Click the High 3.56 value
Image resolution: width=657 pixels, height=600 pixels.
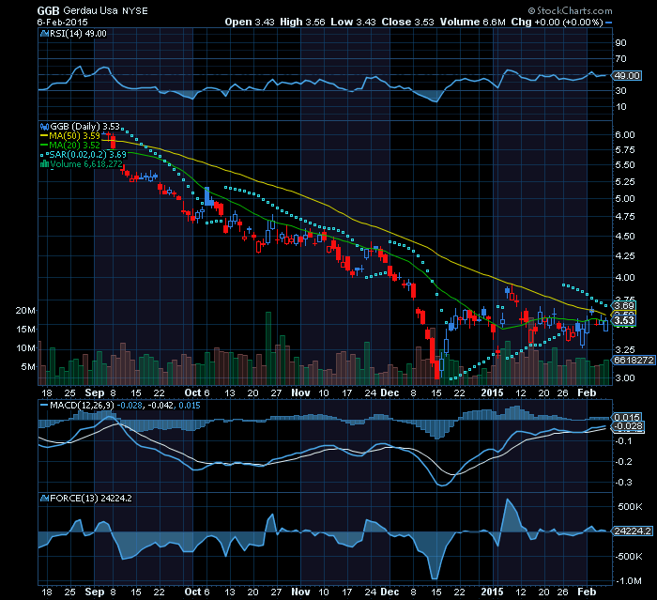click(302, 22)
